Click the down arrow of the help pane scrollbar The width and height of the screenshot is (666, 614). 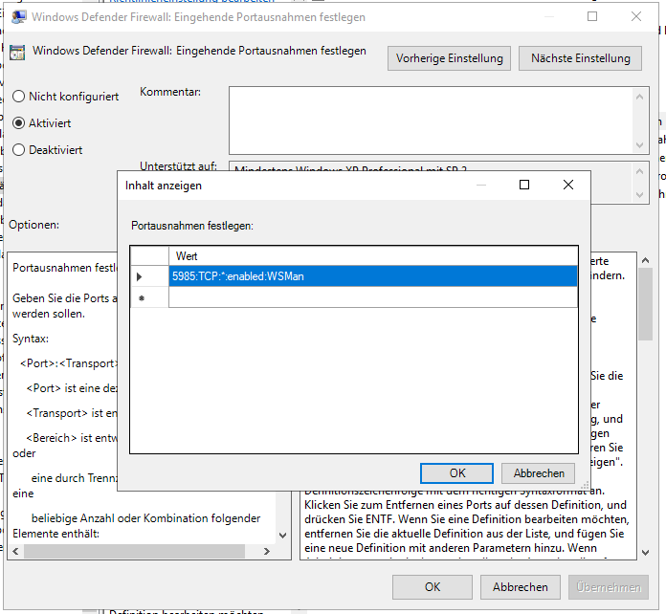coord(645,552)
